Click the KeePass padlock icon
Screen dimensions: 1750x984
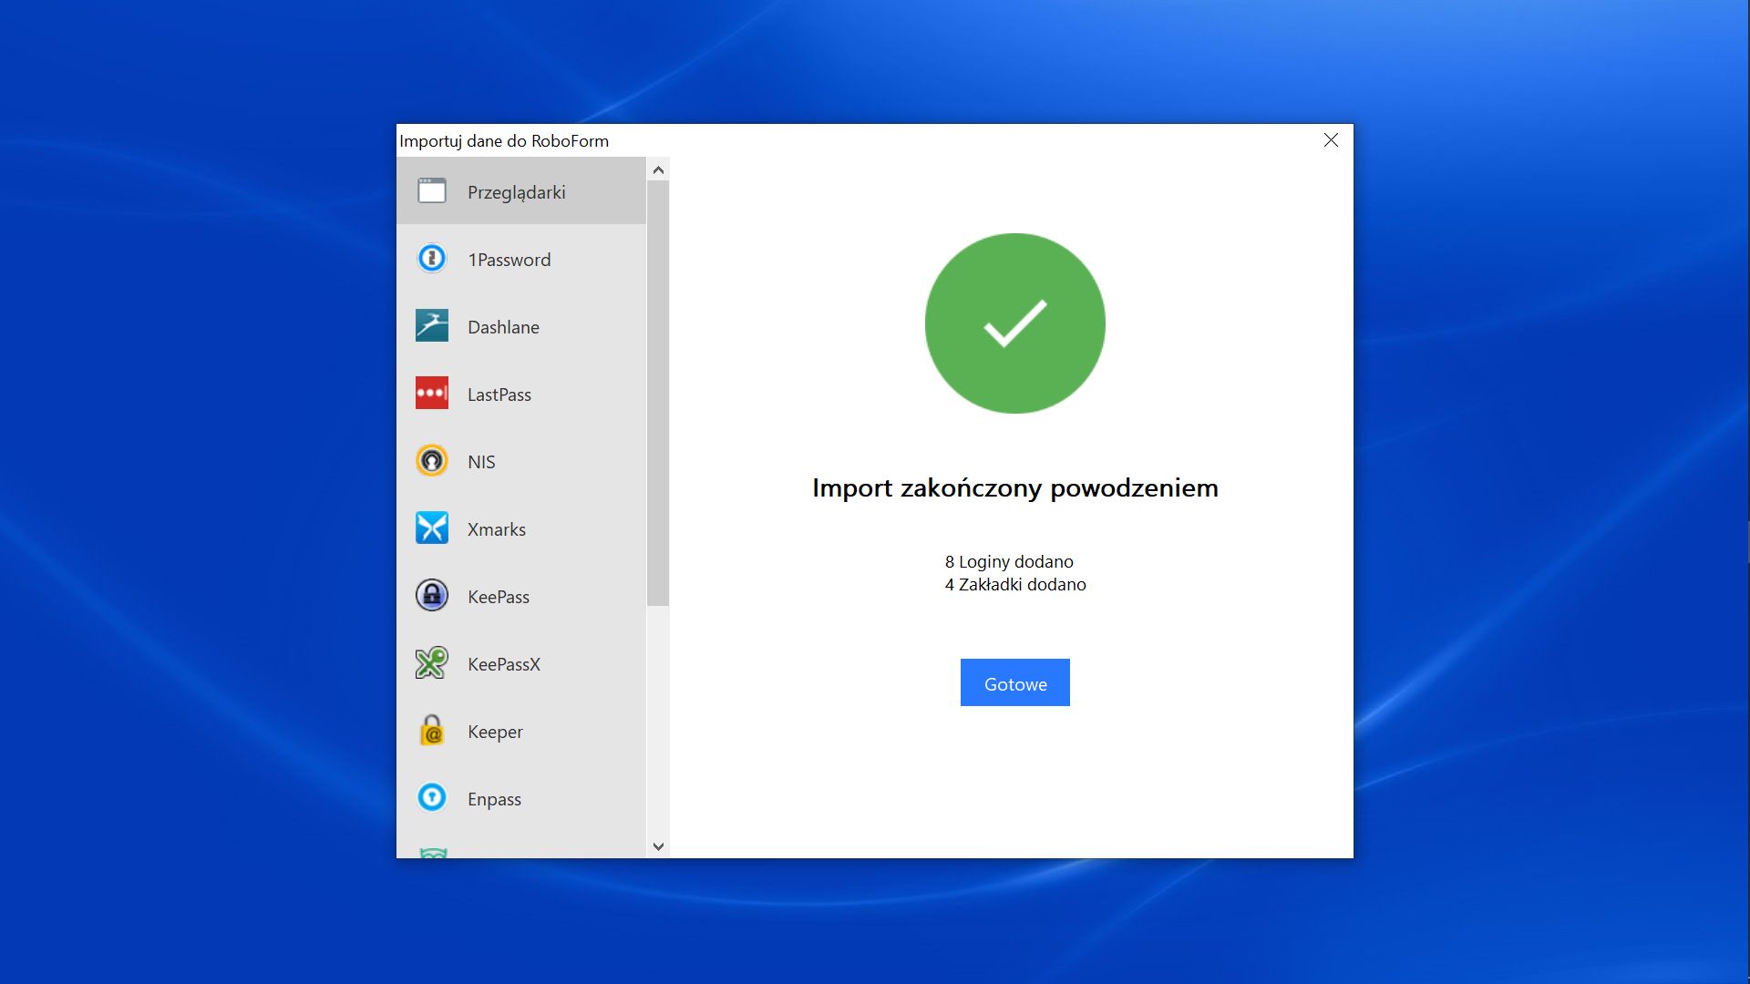pos(432,596)
